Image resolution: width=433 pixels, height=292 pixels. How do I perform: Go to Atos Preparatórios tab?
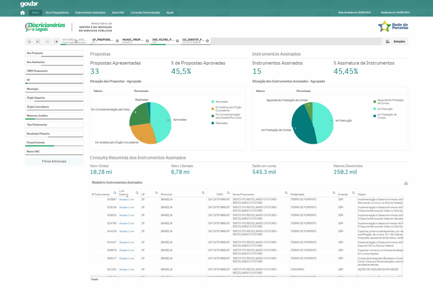[57, 13]
